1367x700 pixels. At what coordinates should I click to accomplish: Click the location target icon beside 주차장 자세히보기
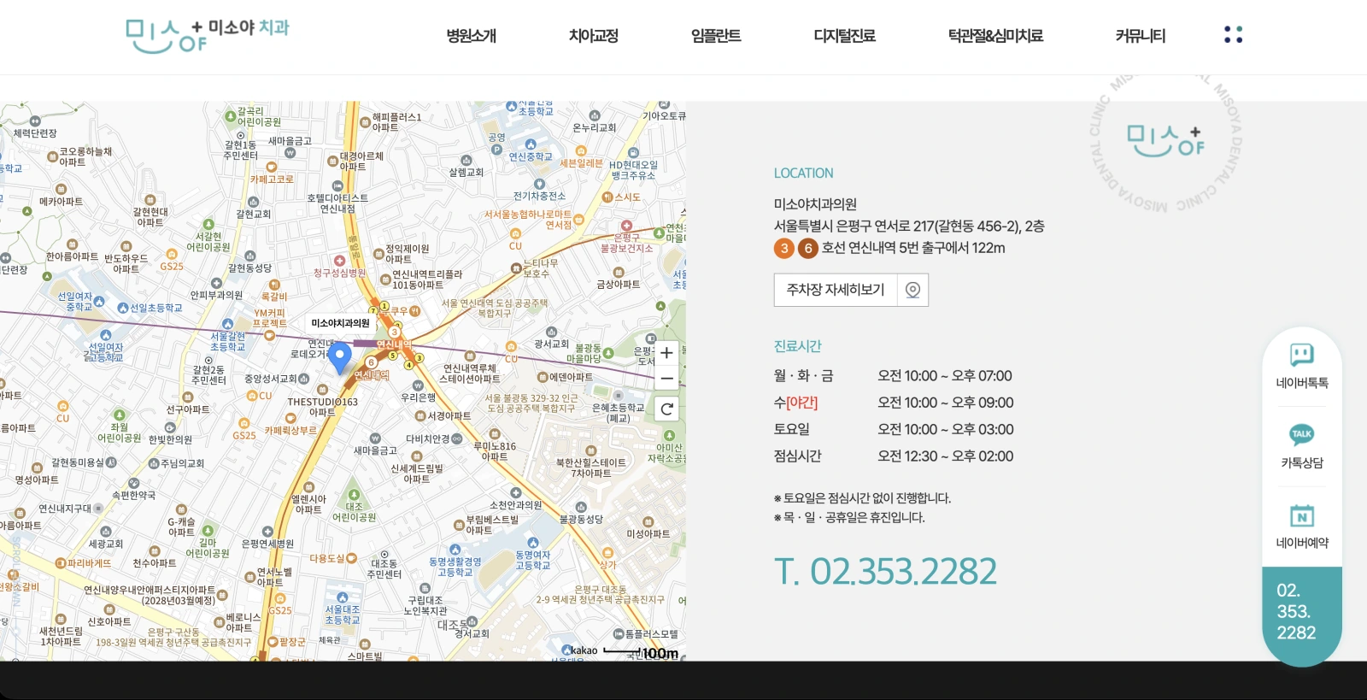point(912,290)
